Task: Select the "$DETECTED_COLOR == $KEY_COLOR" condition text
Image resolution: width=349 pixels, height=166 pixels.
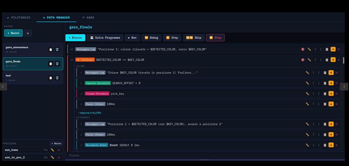Action: pyautogui.click(x=120, y=60)
